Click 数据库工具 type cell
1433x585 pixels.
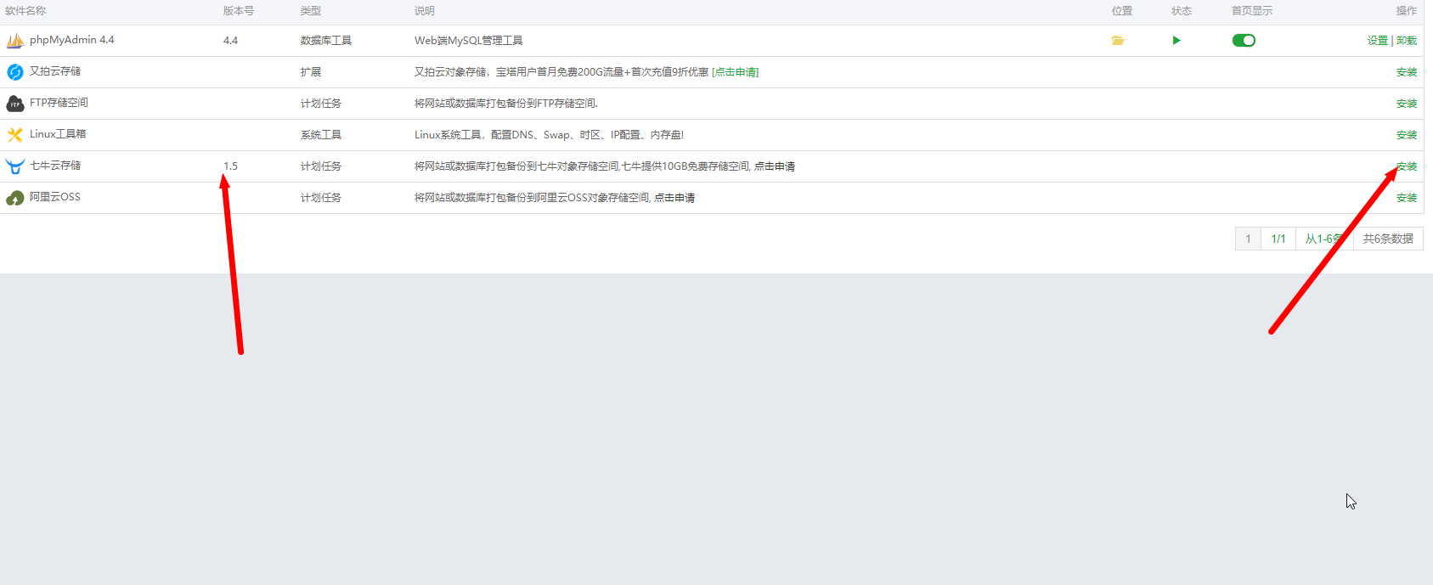tap(326, 41)
